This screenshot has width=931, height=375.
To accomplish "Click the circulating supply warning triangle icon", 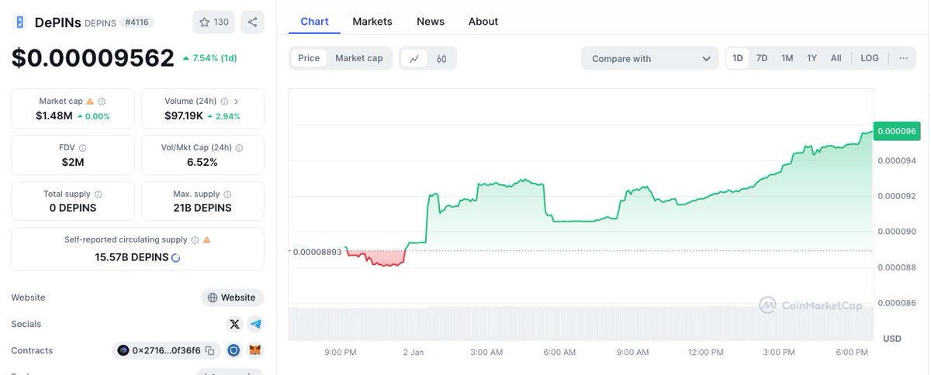I will [x=206, y=240].
